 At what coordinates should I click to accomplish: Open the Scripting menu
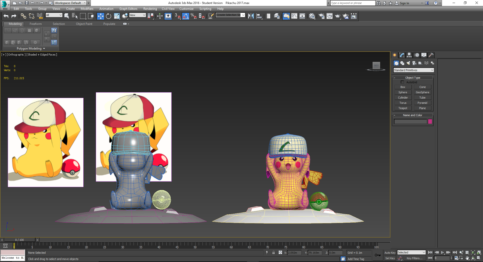(x=205, y=9)
